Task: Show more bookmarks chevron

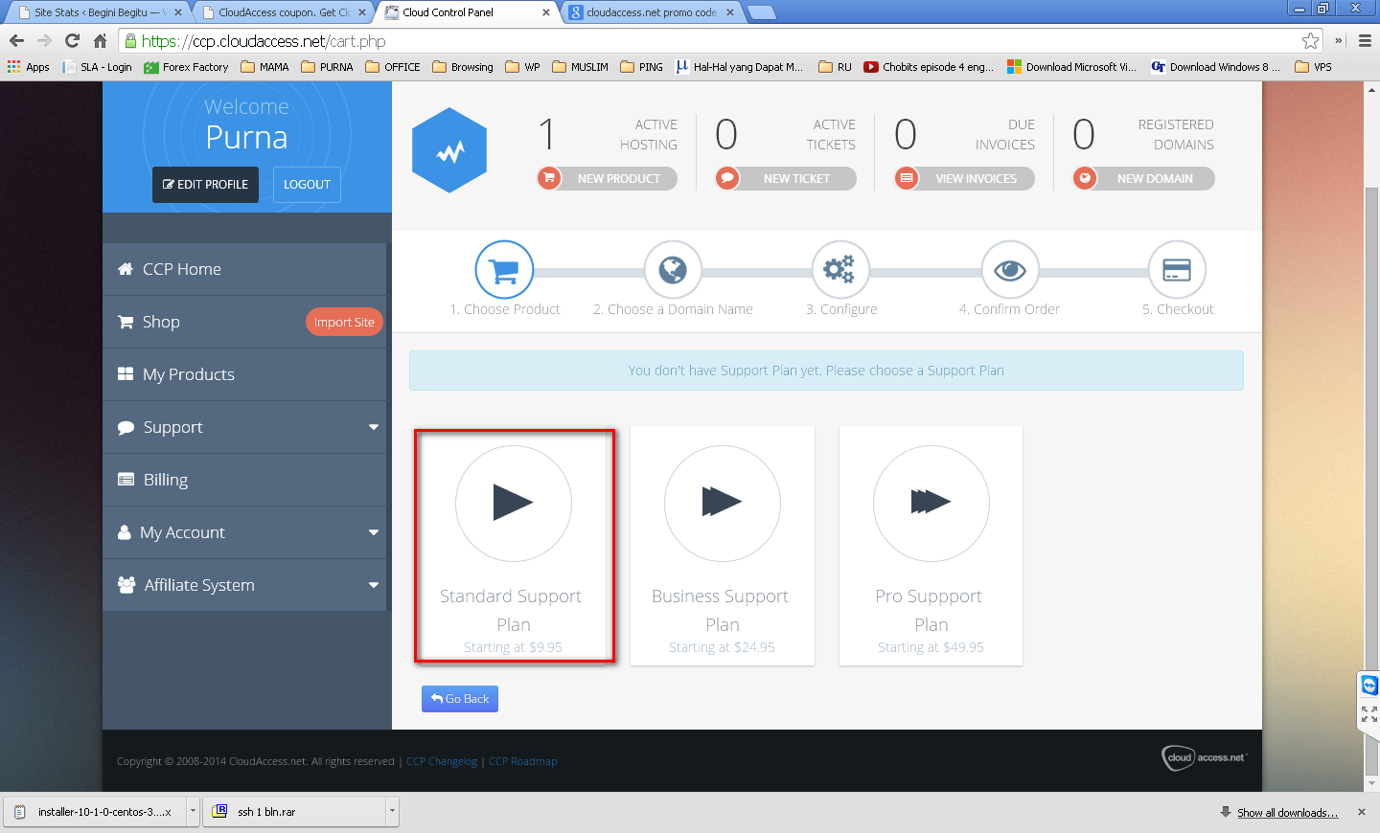Action: [1339, 41]
